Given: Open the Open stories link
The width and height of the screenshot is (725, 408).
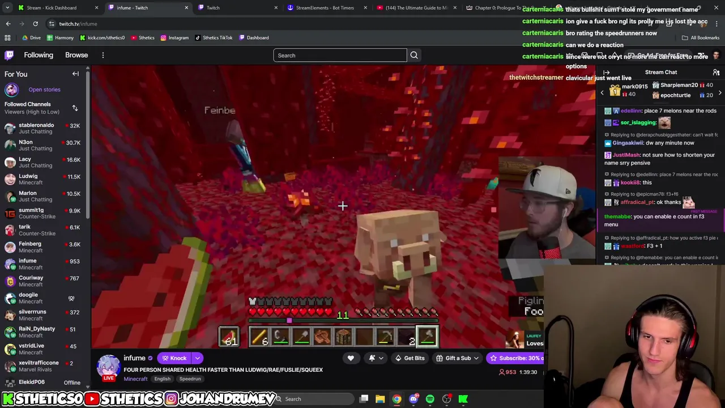Looking at the screenshot, I should [x=44, y=90].
